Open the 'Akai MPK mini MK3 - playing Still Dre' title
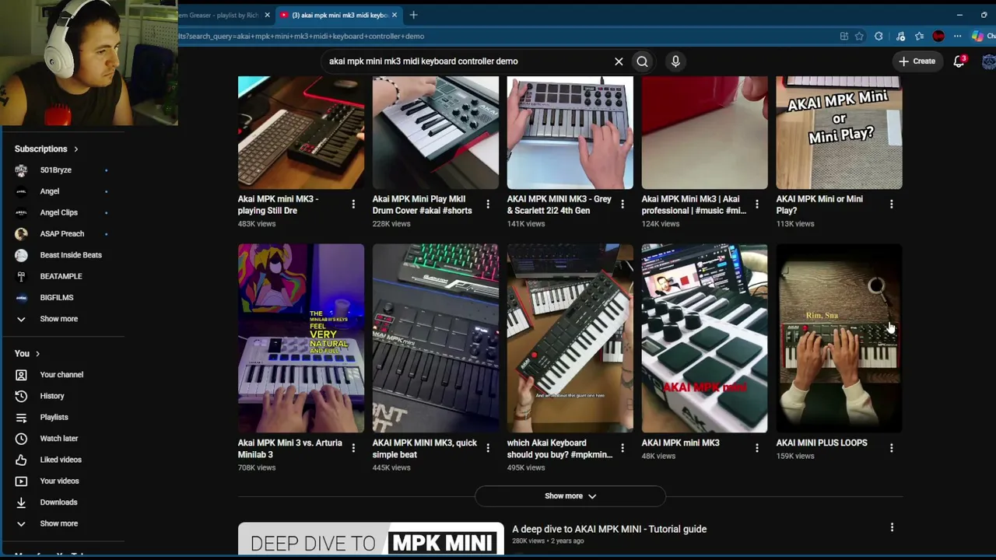The width and height of the screenshot is (996, 560). (279, 205)
